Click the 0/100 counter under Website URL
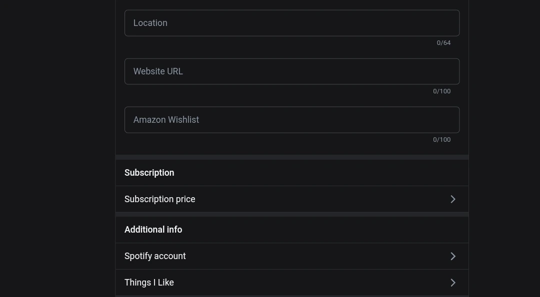This screenshot has height=297, width=540. coord(441,91)
